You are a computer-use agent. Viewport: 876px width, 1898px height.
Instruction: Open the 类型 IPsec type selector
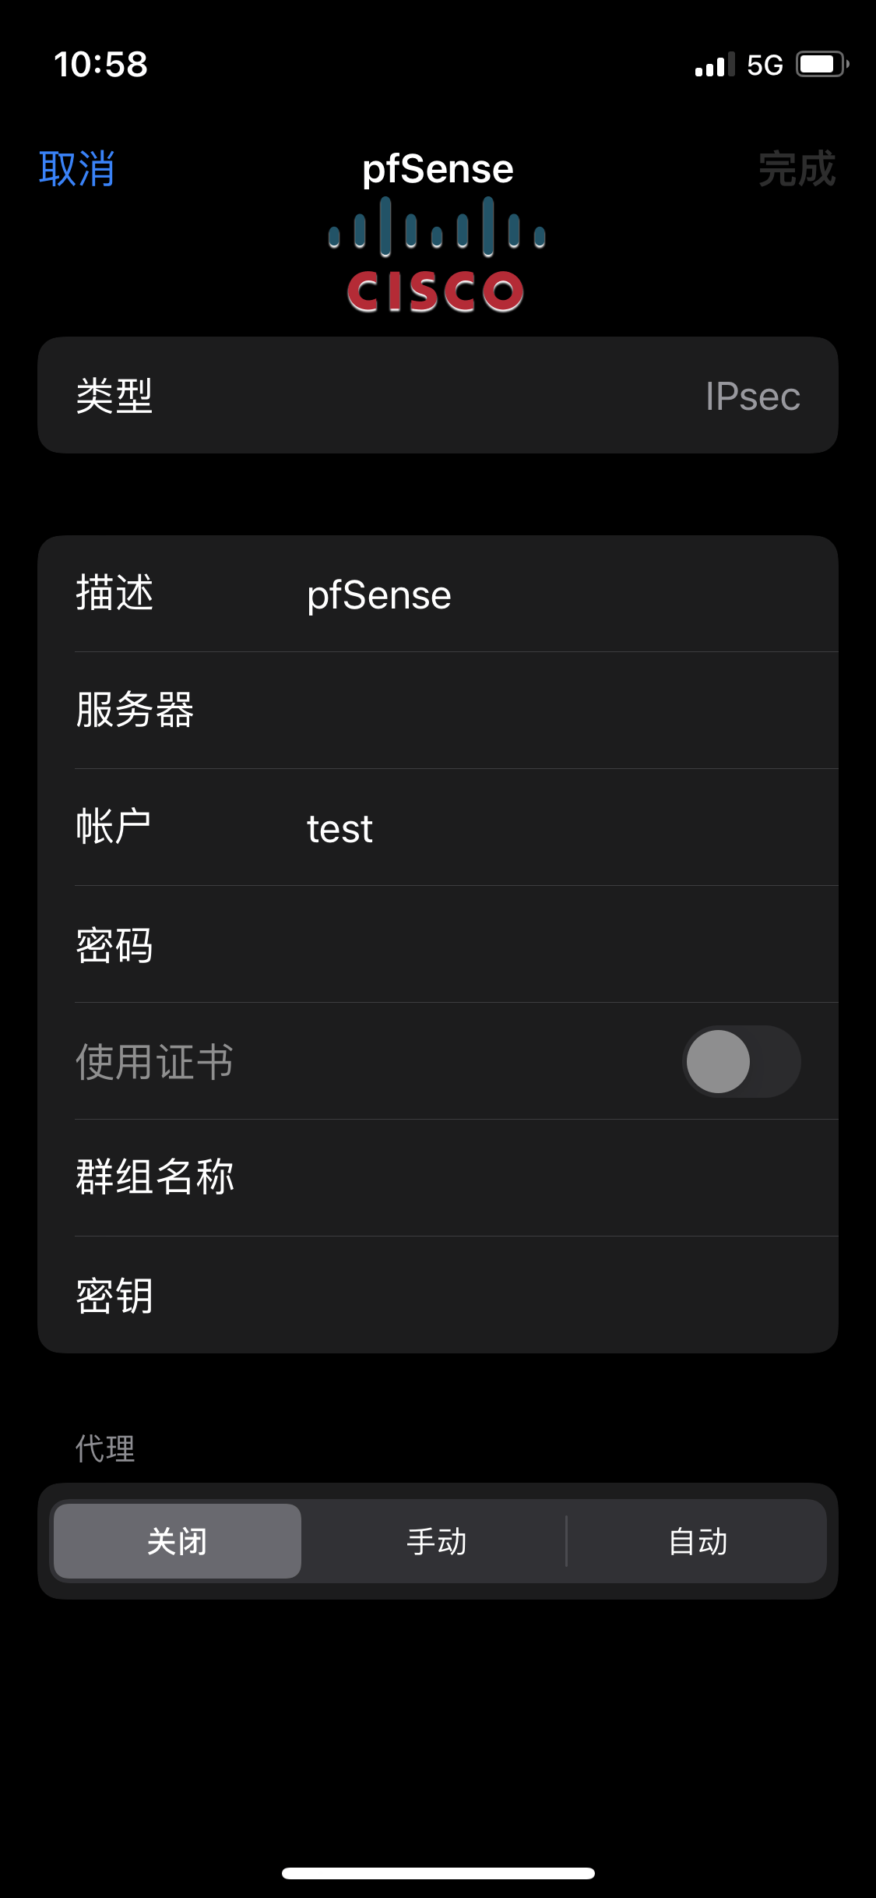coord(438,396)
